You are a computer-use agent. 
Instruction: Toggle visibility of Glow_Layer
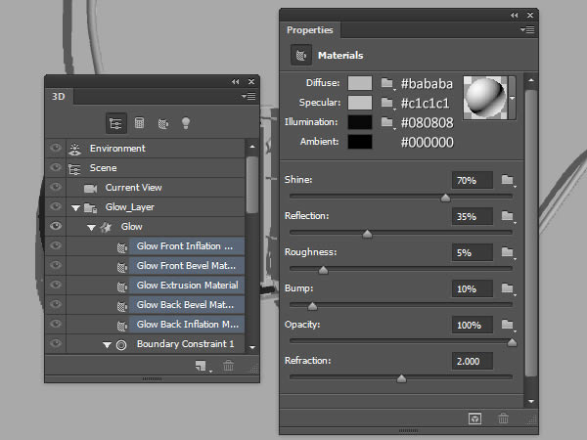(56, 206)
